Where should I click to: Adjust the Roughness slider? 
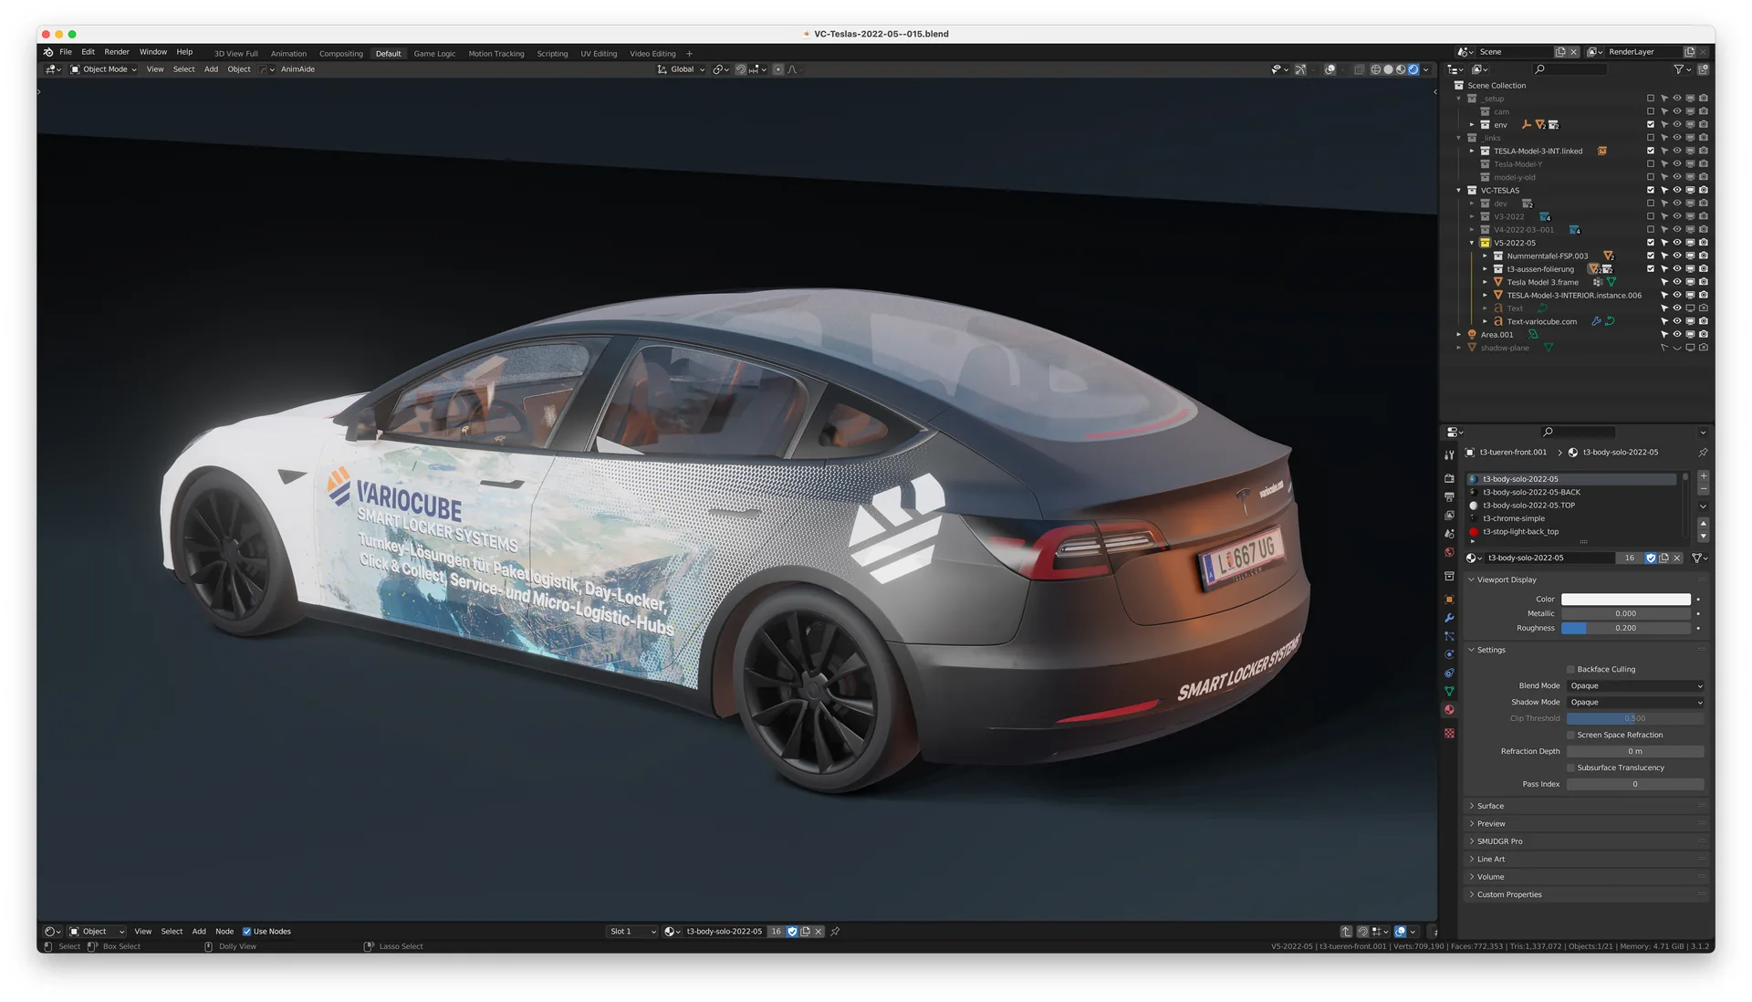(x=1625, y=629)
